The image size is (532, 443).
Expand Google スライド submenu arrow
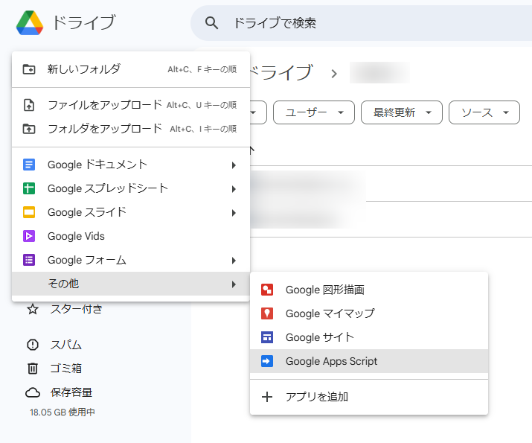point(234,213)
